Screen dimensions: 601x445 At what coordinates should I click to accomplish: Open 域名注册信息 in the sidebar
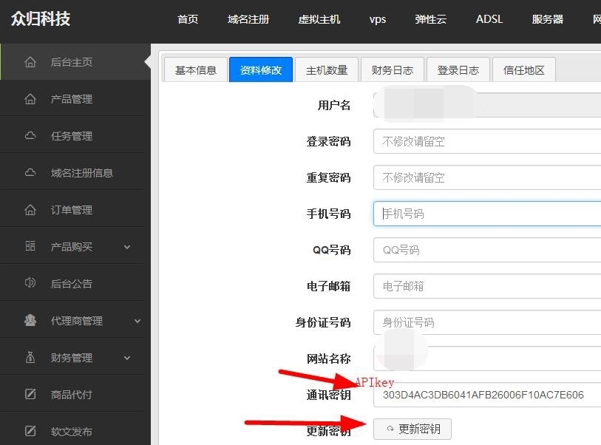(75, 172)
